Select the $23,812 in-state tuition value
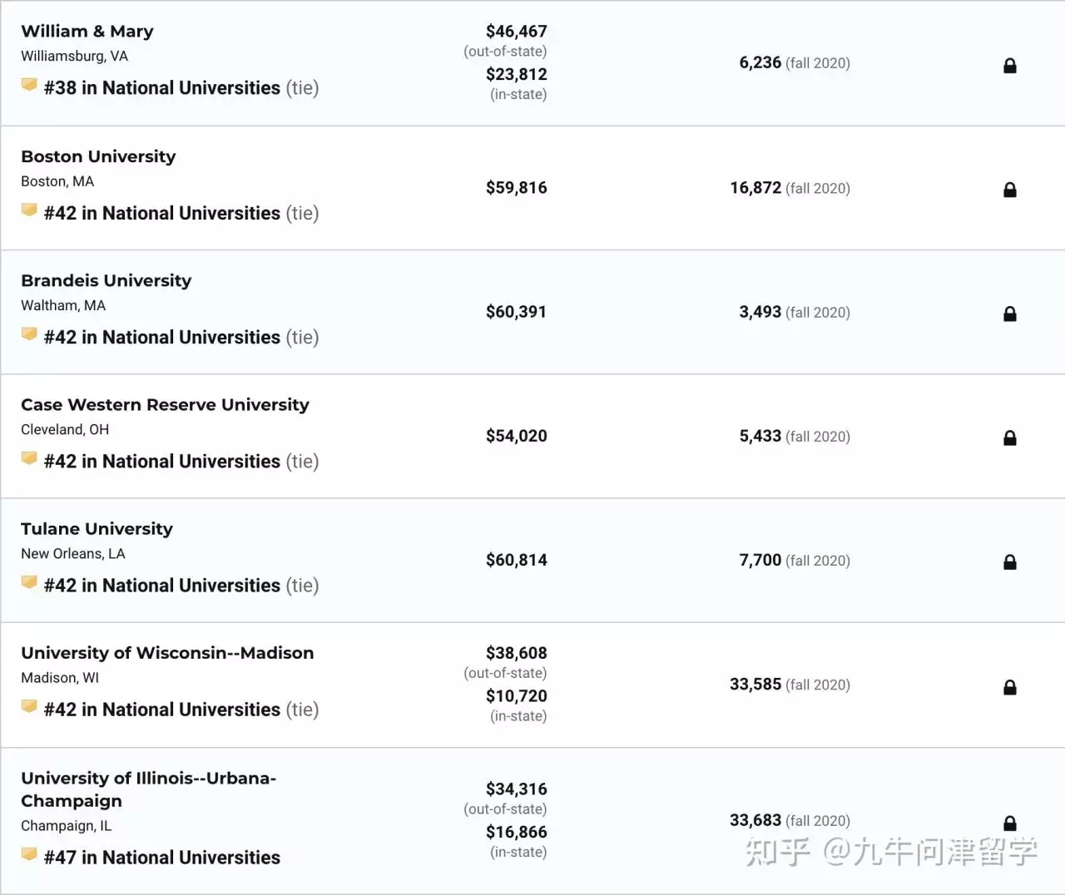 (517, 74)
